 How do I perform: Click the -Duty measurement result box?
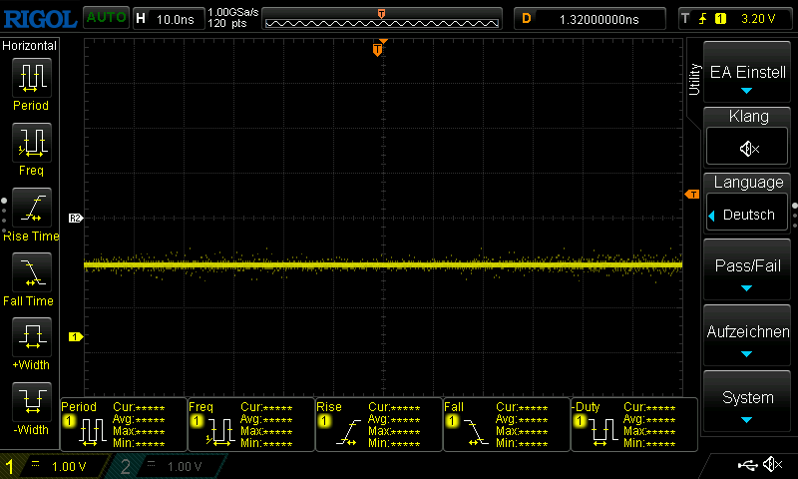[632, 424]
